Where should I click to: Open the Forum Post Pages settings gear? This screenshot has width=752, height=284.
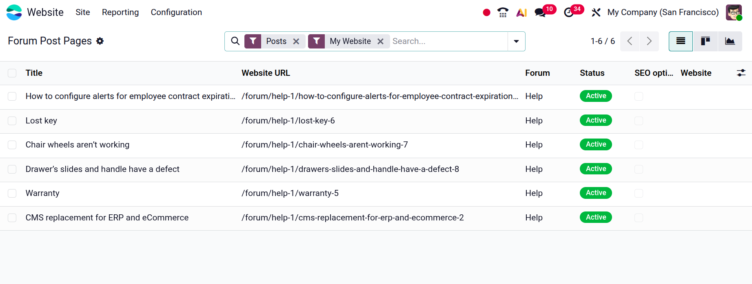pyautogui.click(x=100, y=41)
